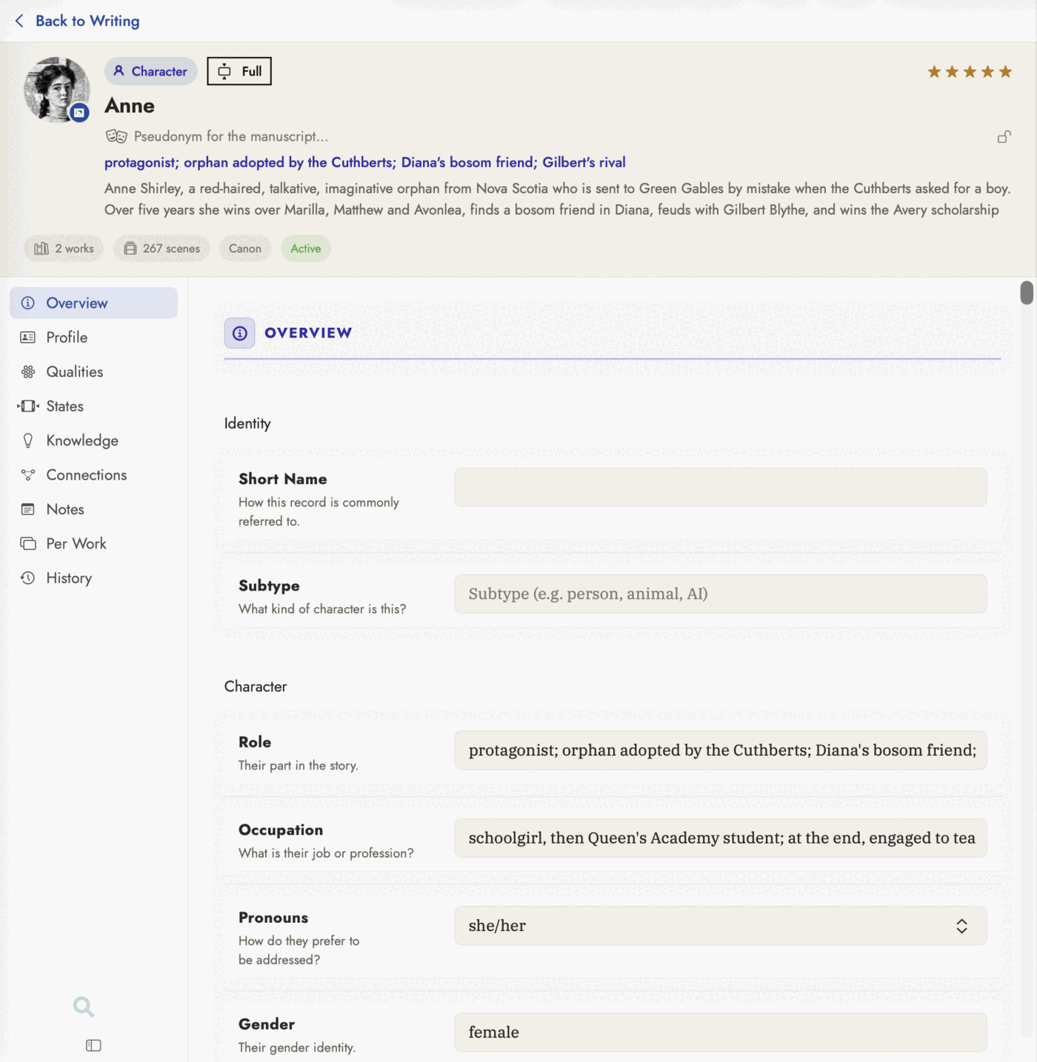Viewport: 1037px width, 1062px height.
Task: Click the Gender field showing female
Action: pos(720,1032)
